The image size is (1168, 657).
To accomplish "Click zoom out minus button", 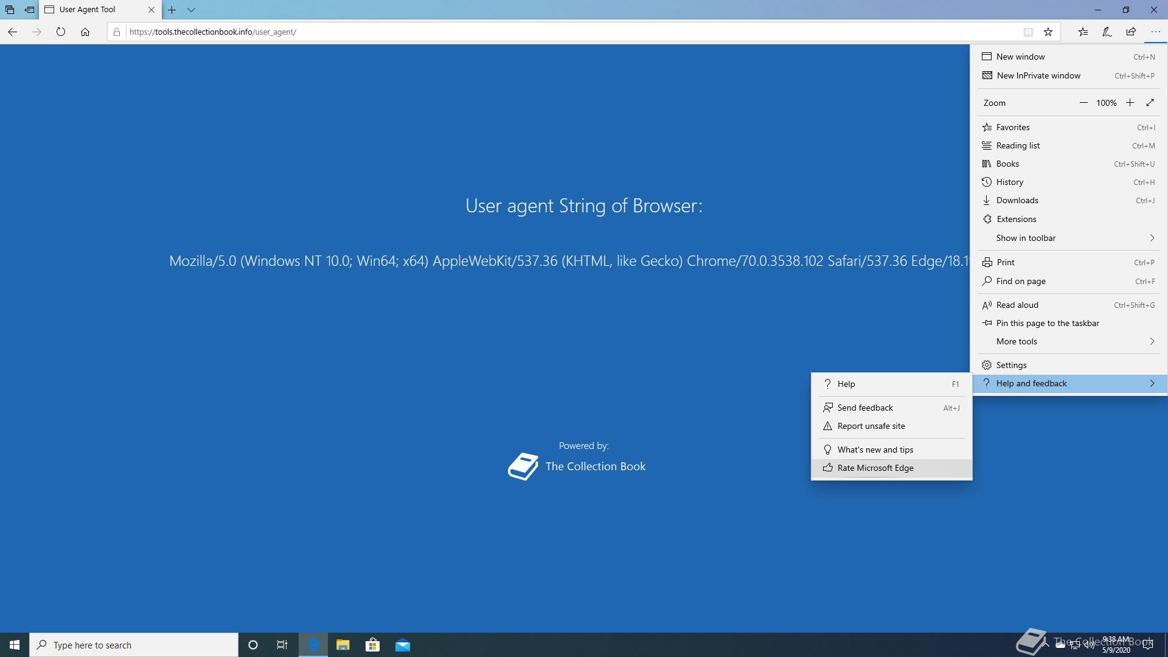I will [1083, 103].
